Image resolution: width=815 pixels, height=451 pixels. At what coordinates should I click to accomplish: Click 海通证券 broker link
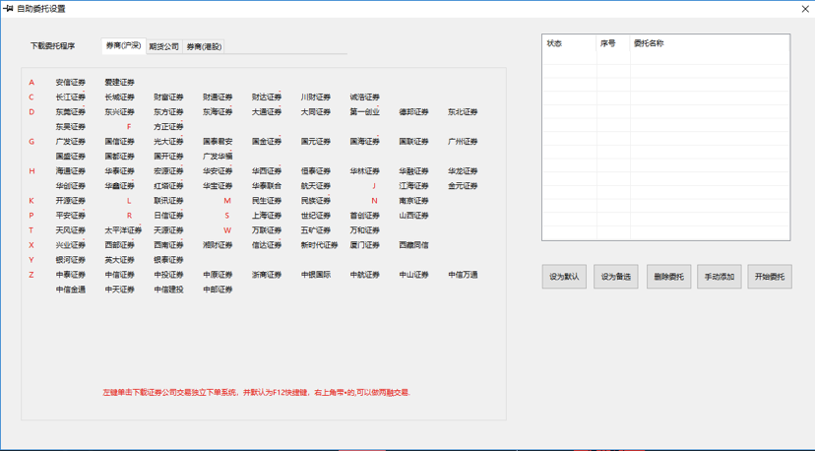(x=71, y=171)
